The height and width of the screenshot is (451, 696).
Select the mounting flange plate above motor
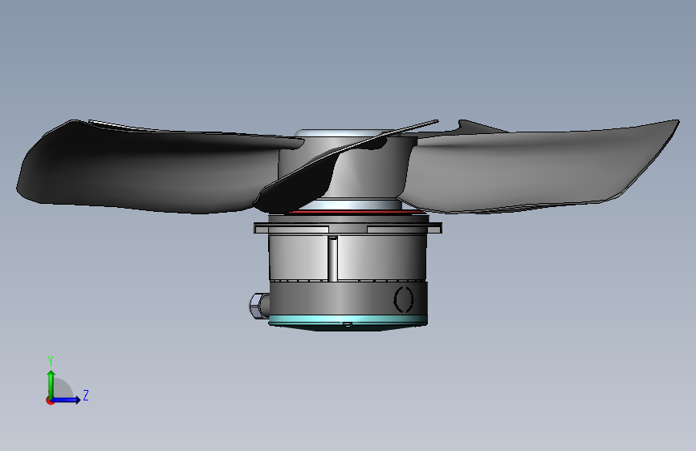348,228
